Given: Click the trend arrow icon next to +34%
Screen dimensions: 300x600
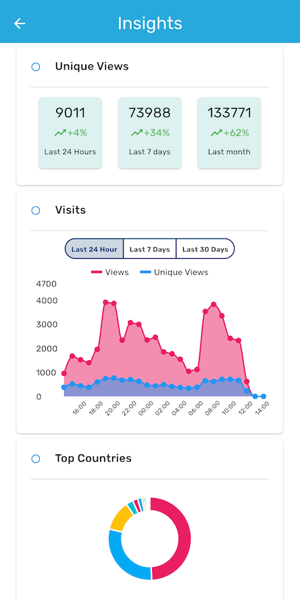Looking at the screenshot, I should coord(137,133).
